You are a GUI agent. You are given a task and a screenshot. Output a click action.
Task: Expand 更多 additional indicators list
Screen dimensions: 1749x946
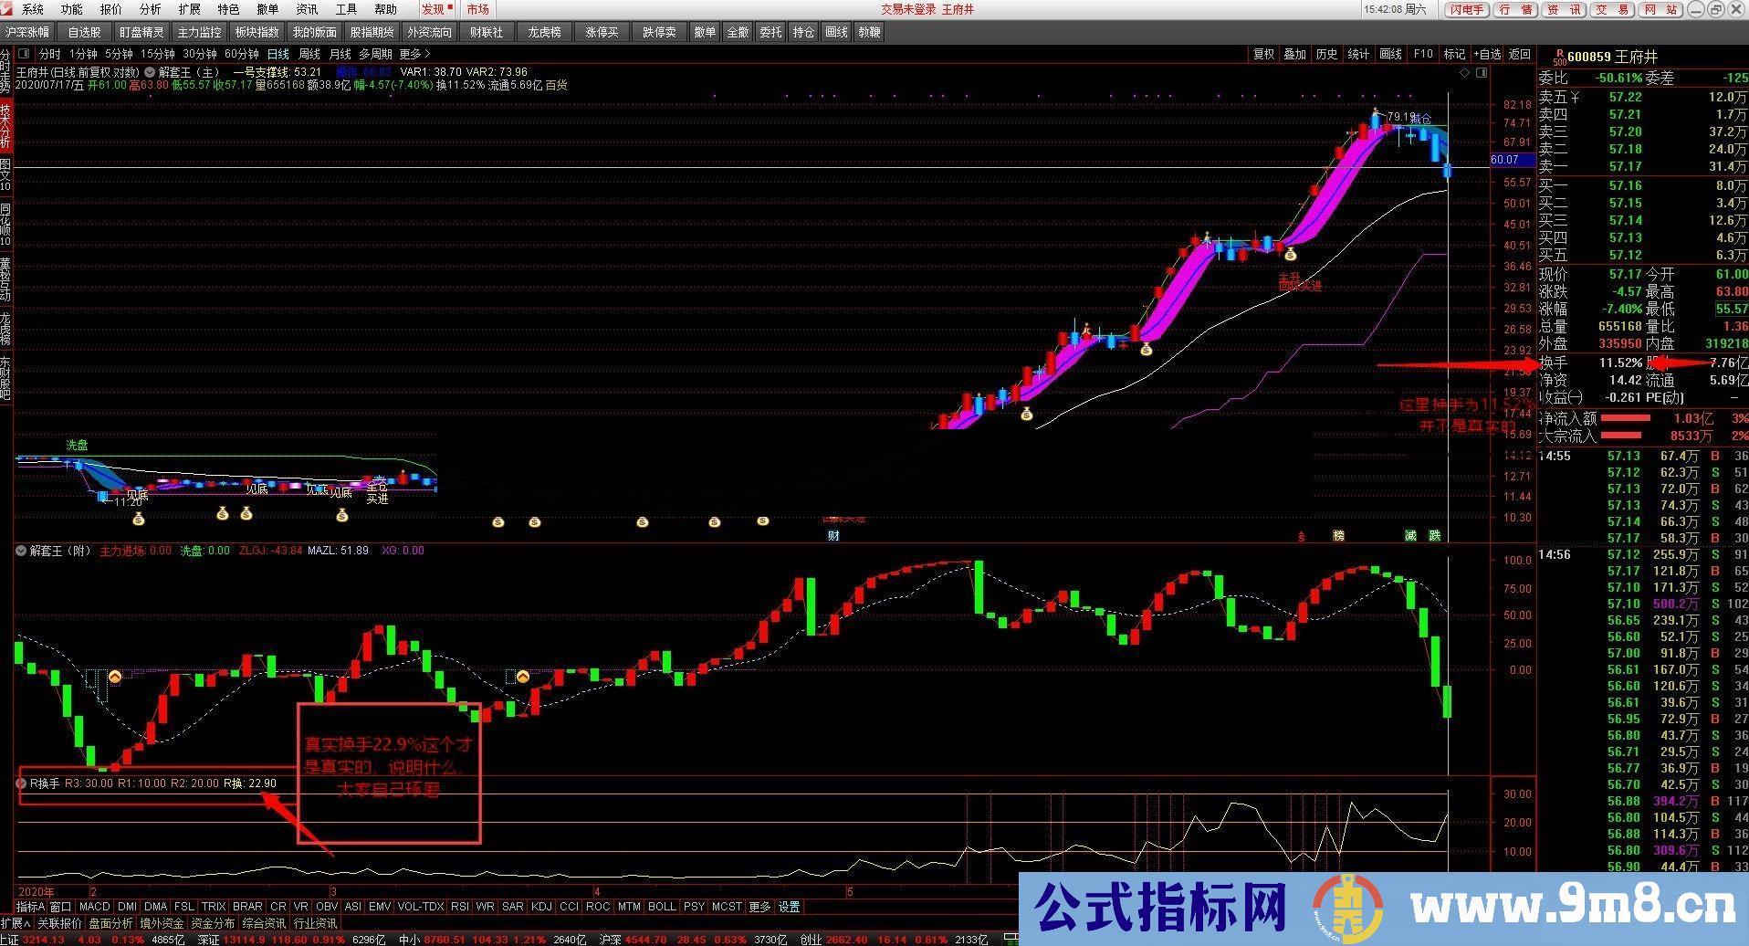[758, 907]
